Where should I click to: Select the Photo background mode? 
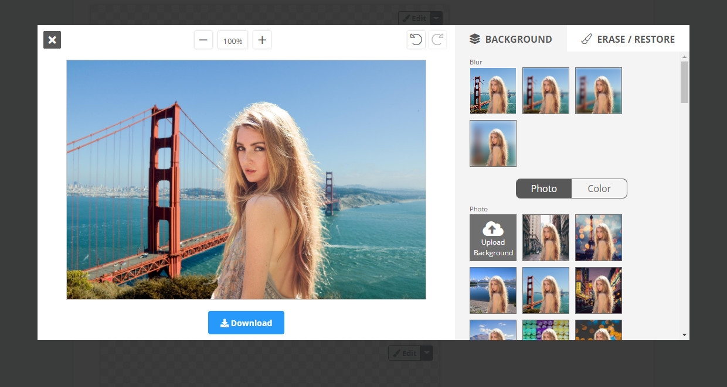coord(543,189)
